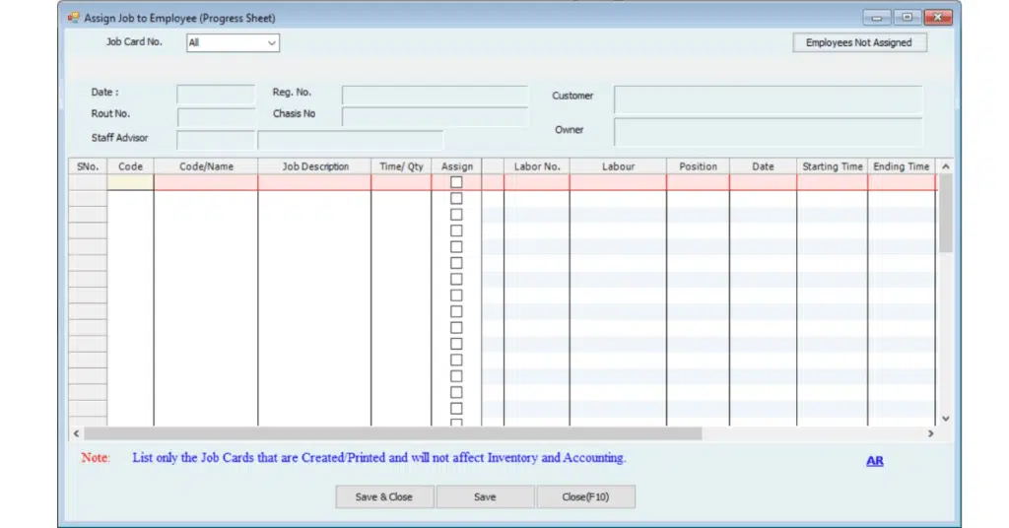Click the Reg. No. text field
This screenshot has width=1009, height=528.
(x=435, y=95)
